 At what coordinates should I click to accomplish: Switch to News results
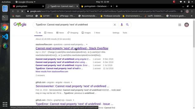[60, 33]
